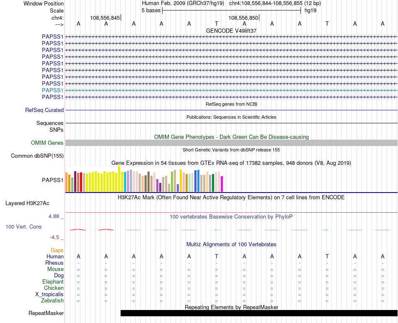Screen dimensions: 398x323
Task: Click the Layered H3K27Ac label
Action: click(x=27, y=203)
